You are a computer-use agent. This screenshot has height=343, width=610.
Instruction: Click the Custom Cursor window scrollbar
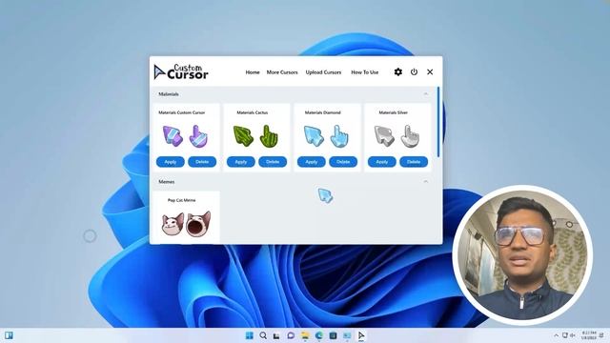point(438,122)
